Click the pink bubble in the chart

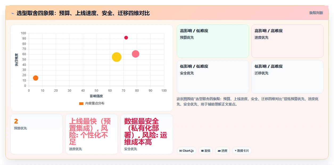(135, 54)
